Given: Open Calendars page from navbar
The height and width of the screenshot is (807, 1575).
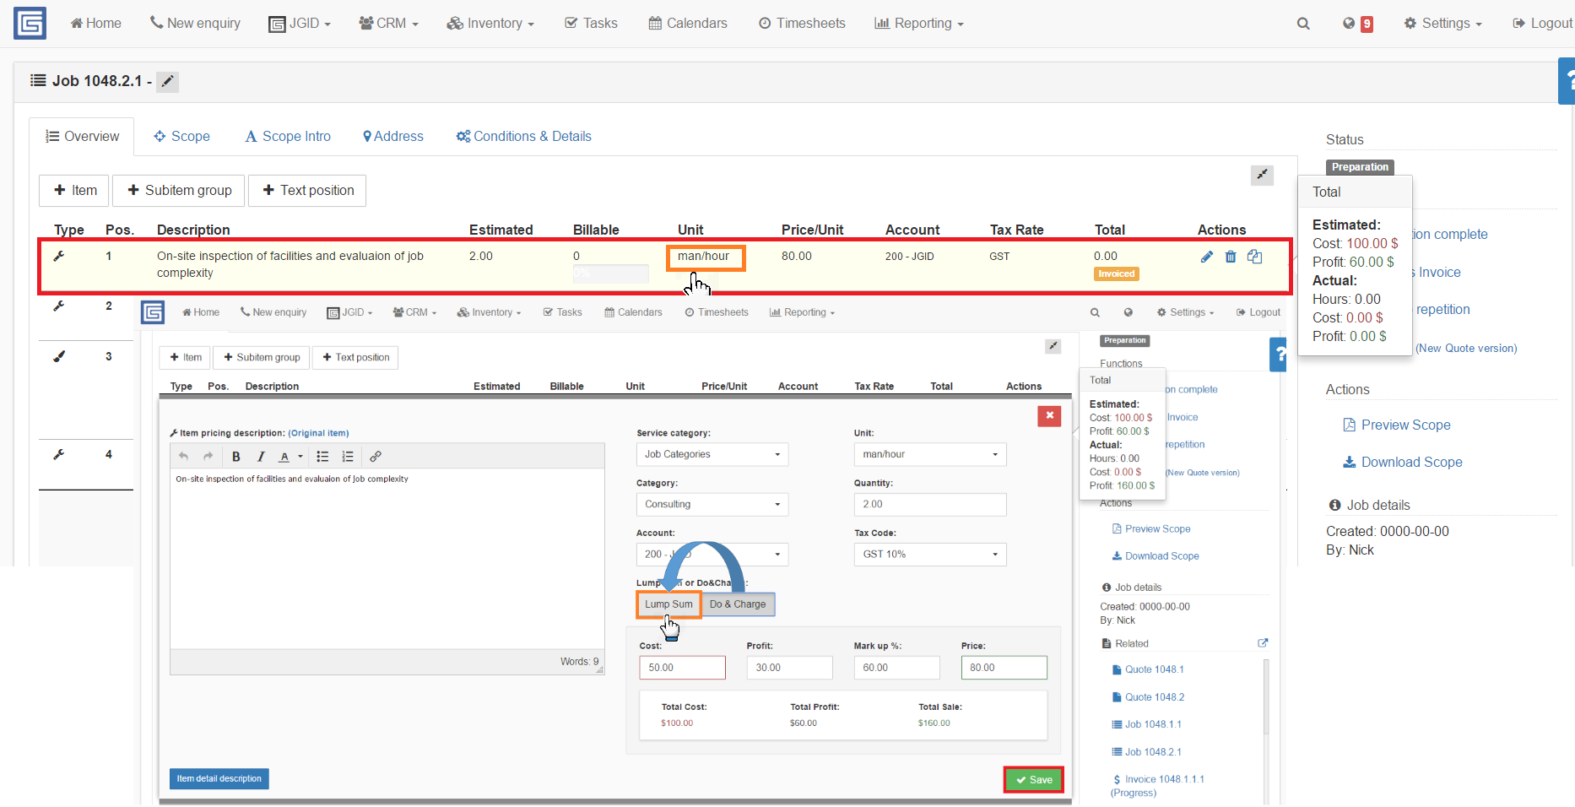Looking at the screenshot, I should [x=688, y=24].
